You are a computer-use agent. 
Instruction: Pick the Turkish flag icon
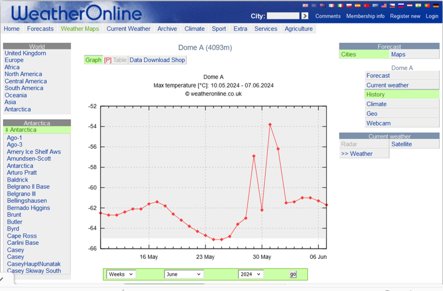coord(367,6)
